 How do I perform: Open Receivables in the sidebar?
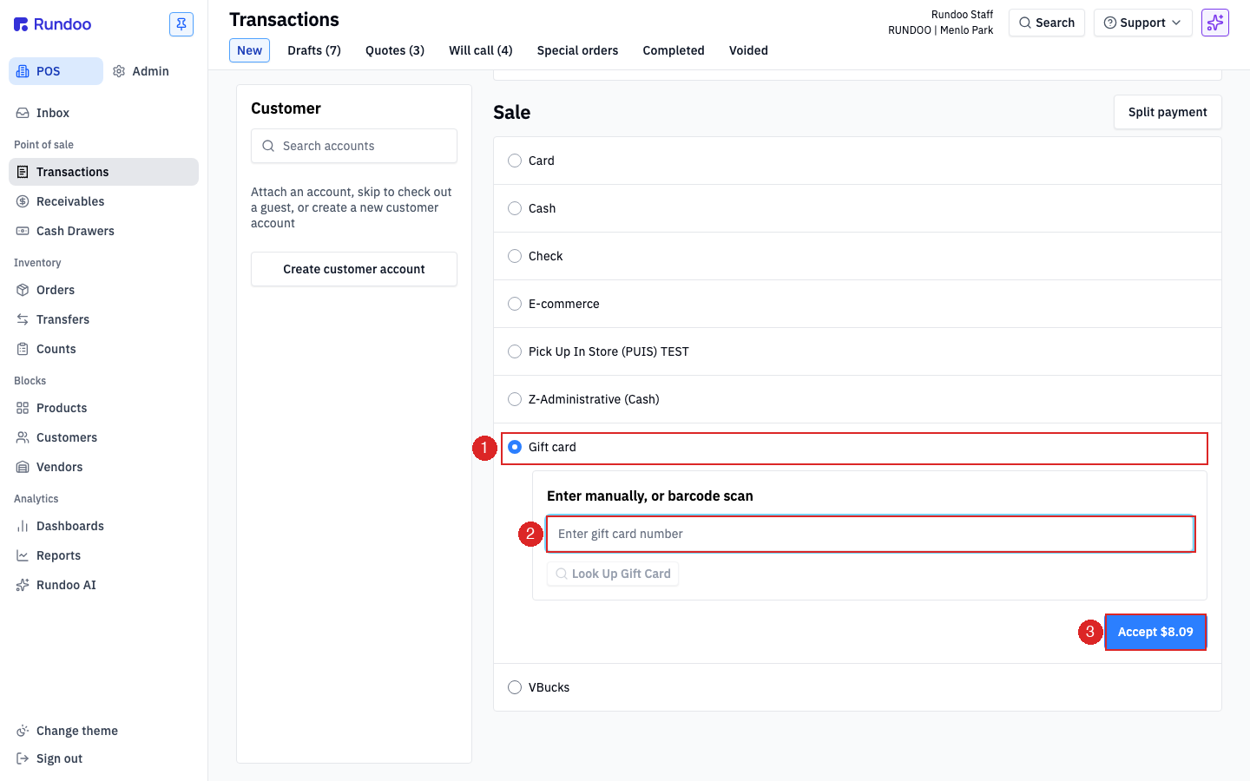pyautogui.click(x=103, y=201)
